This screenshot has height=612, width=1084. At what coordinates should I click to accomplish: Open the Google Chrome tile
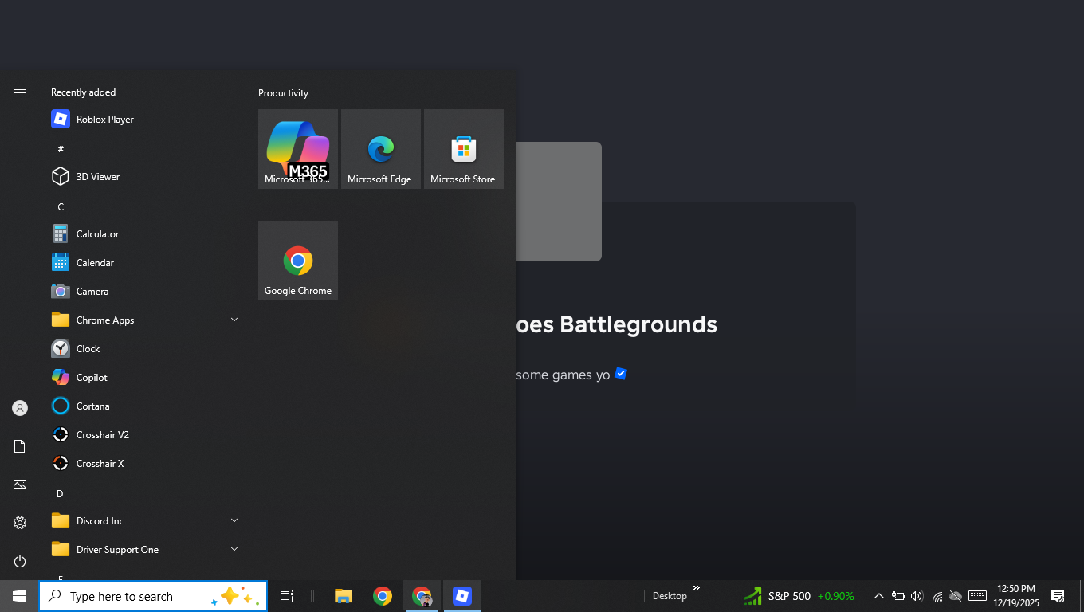[298, 261]
